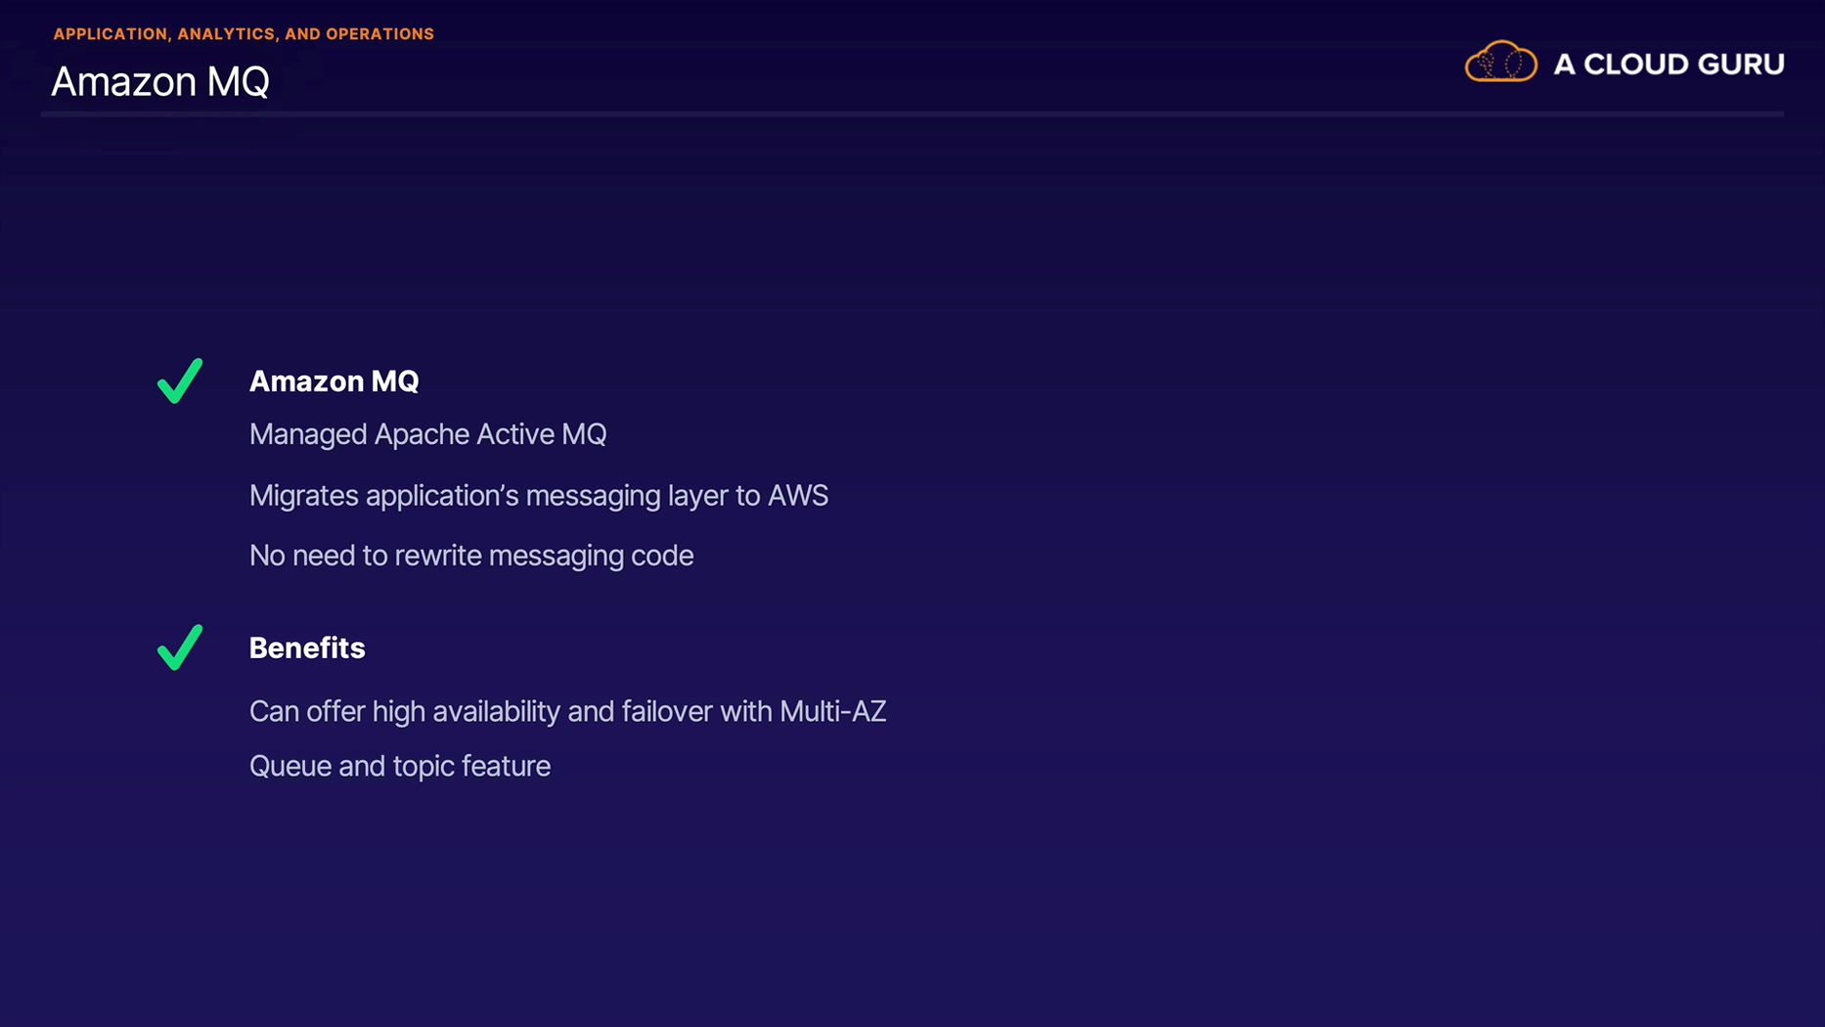Select "No need to rewrite messaging code"
1825x1027 pixels.
(471, 556)
